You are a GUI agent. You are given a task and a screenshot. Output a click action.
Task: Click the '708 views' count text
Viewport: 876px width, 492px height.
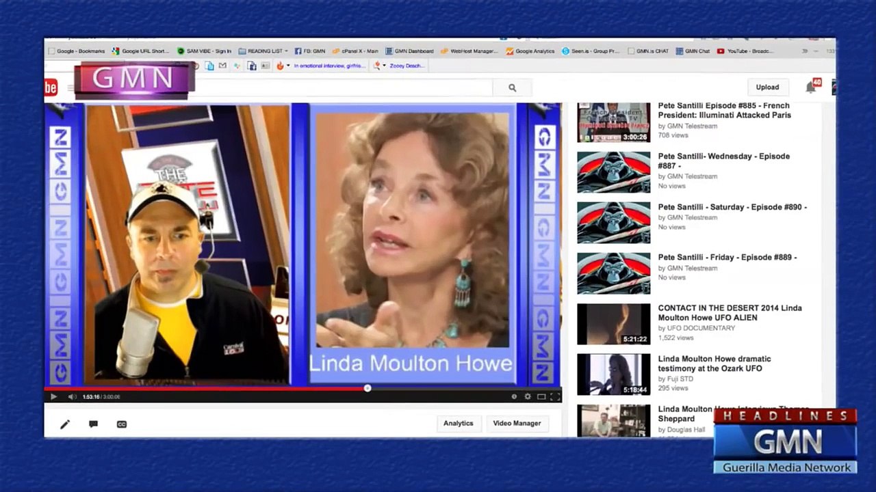pos(673,135)
